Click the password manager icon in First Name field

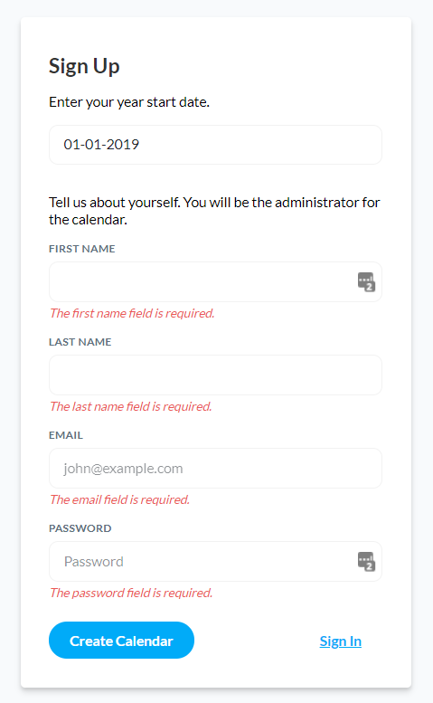pyautogui.click(x=366, y=282)
